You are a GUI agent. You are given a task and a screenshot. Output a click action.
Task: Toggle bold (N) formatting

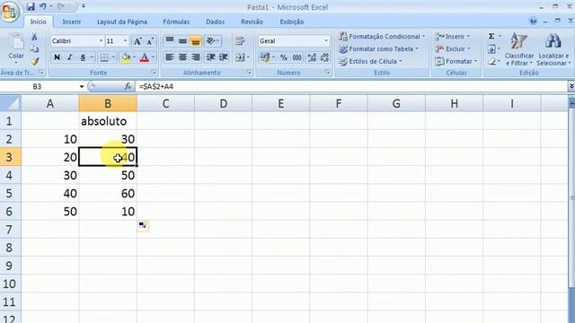tap(57, 57)
